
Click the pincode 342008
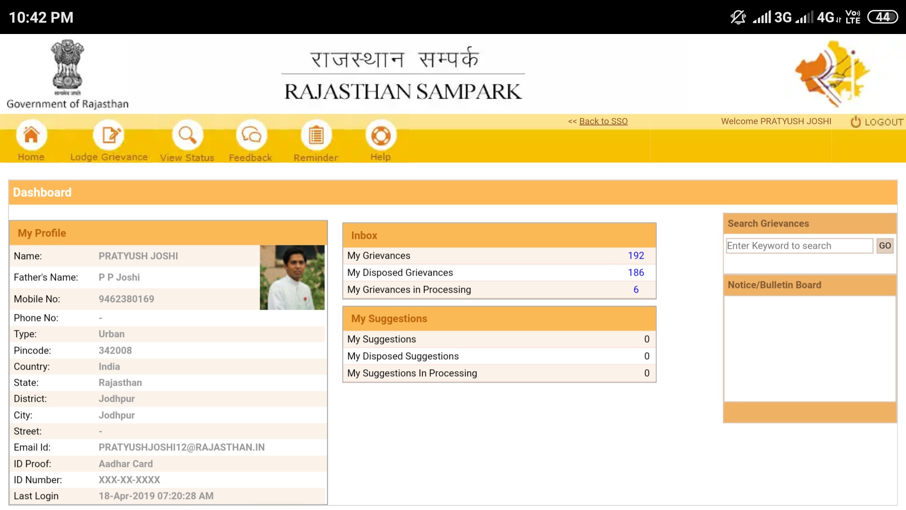click(x=115, y=350)
